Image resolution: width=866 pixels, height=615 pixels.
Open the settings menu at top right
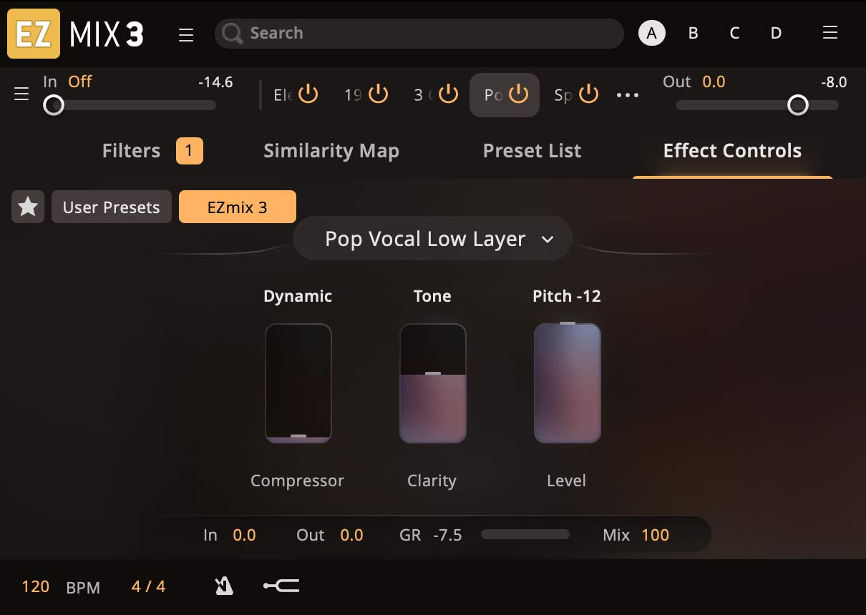coord(829,32)
